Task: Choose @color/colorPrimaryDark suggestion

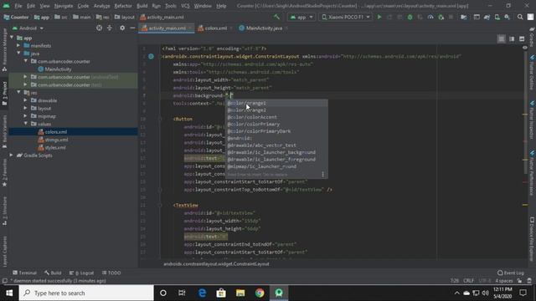Action: click(x=277, y=131)
